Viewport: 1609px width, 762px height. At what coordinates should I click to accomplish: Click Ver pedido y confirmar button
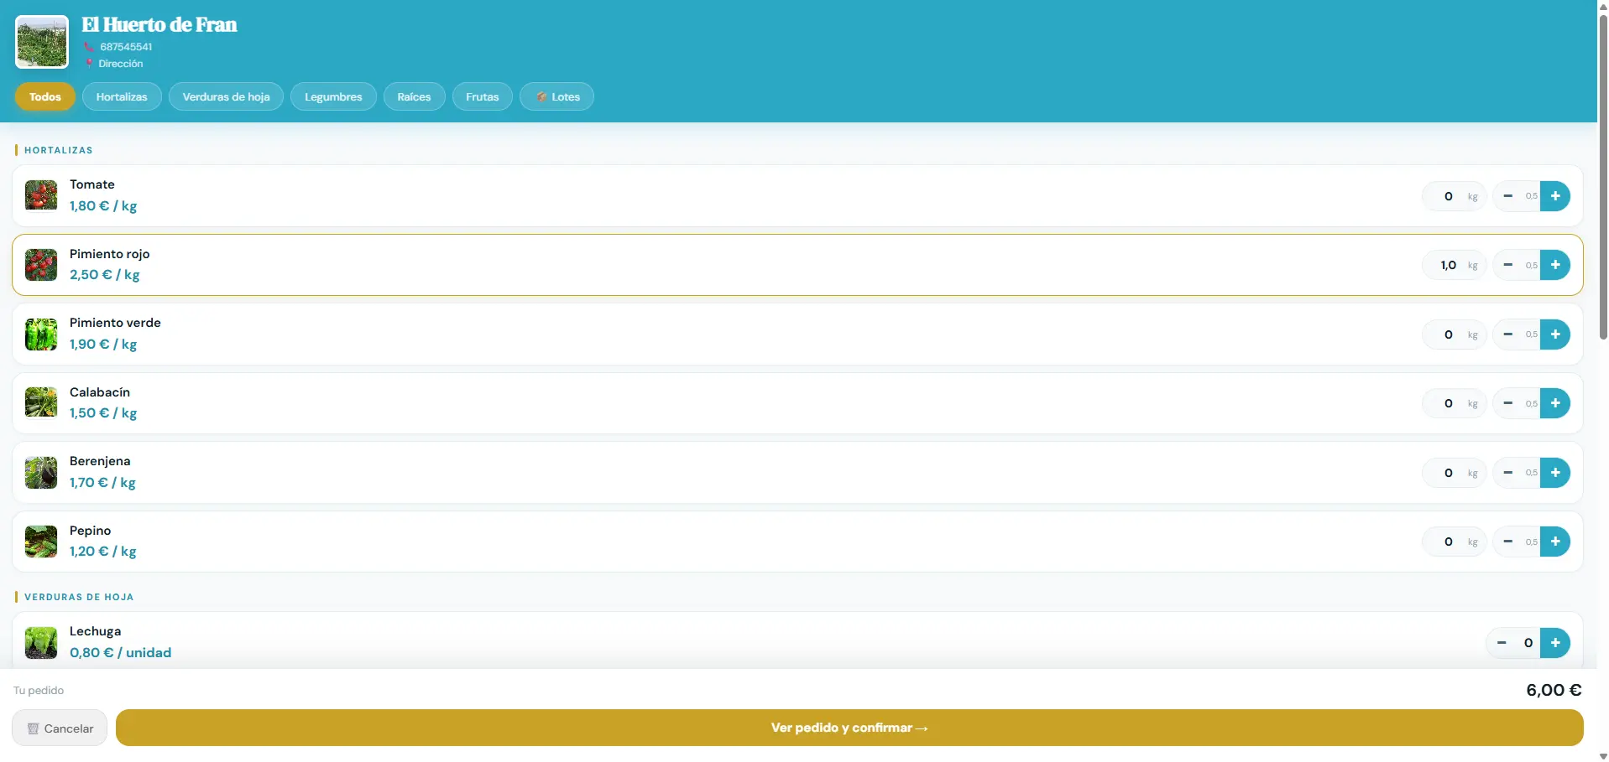coord(849,728)
